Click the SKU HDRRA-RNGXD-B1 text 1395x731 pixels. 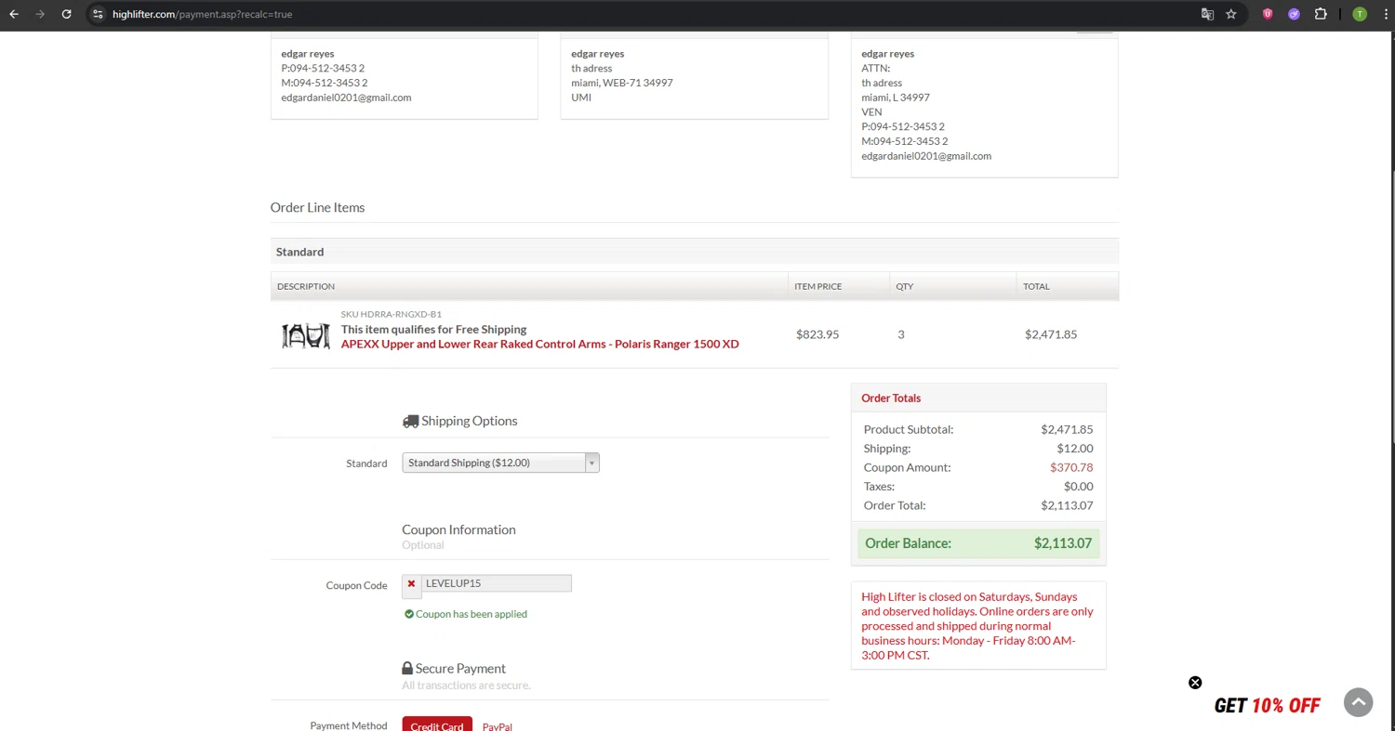pyautogui.click(x=392, y=314)
